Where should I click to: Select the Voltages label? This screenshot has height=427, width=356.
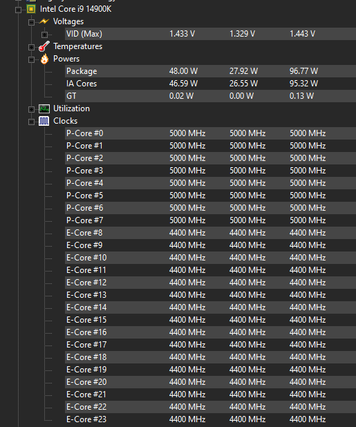click(68, 21)
